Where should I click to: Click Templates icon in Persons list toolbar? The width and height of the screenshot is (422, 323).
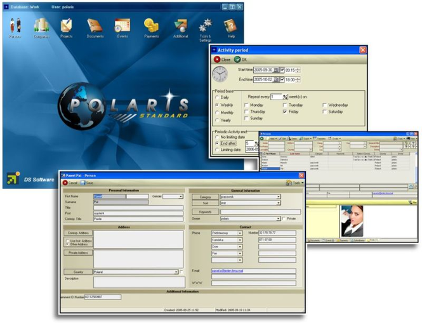pos(315,138)
